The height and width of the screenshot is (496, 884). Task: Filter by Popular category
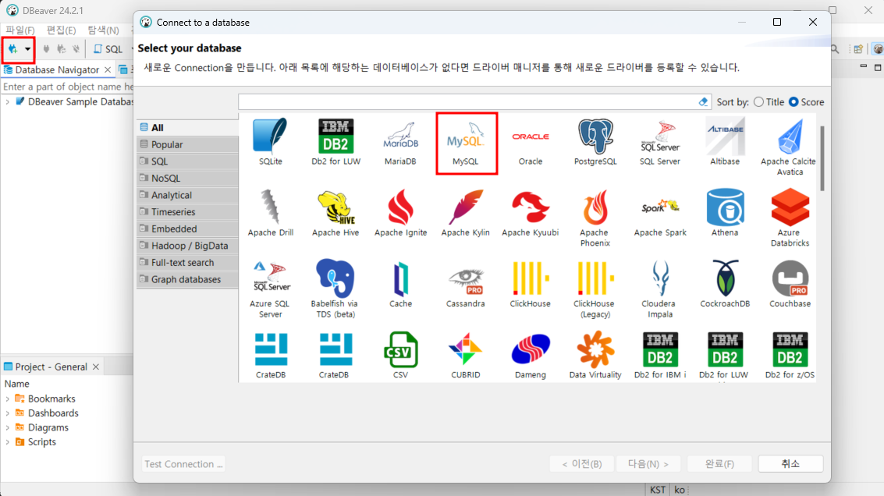pyautogui.click(x=188, y=144)
